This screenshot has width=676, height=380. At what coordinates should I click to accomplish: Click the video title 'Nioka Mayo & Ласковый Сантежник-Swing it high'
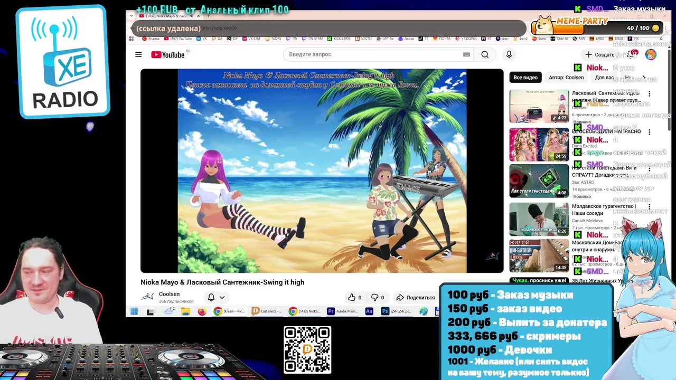click(222, 282)
